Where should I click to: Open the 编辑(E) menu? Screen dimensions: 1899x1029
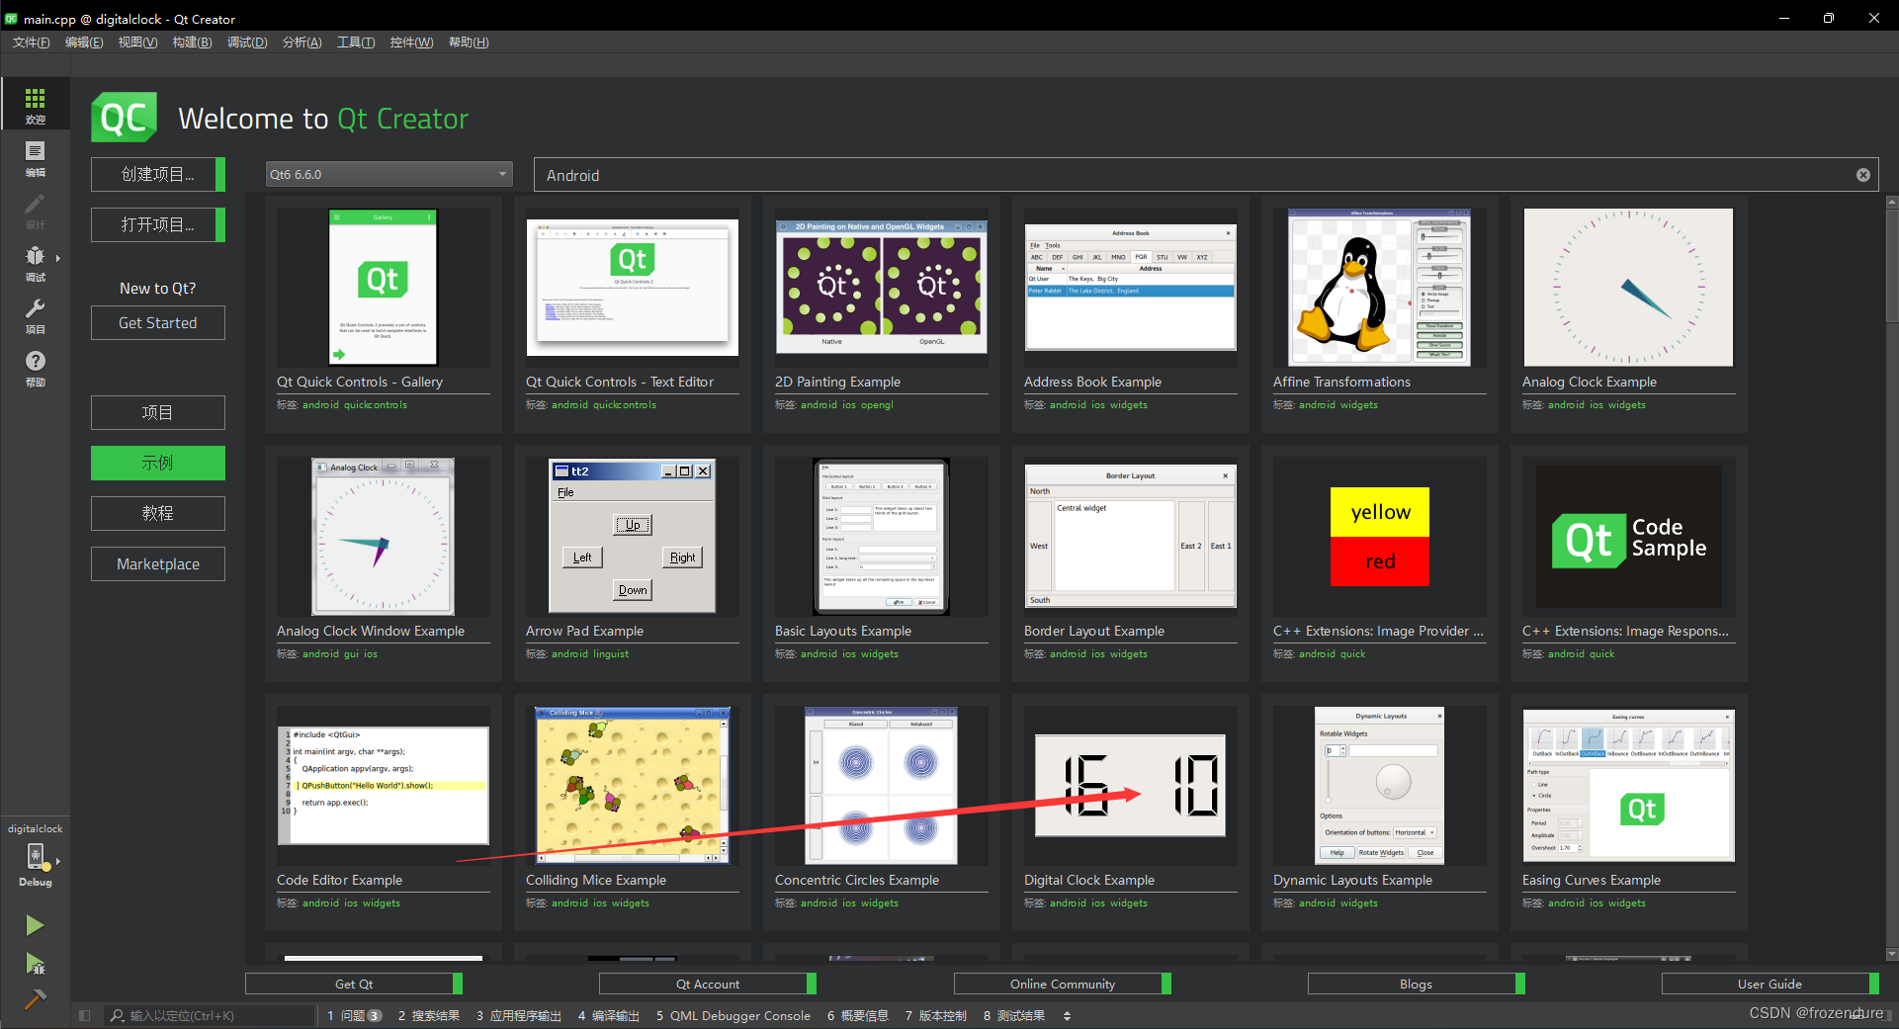click(83, 43)
